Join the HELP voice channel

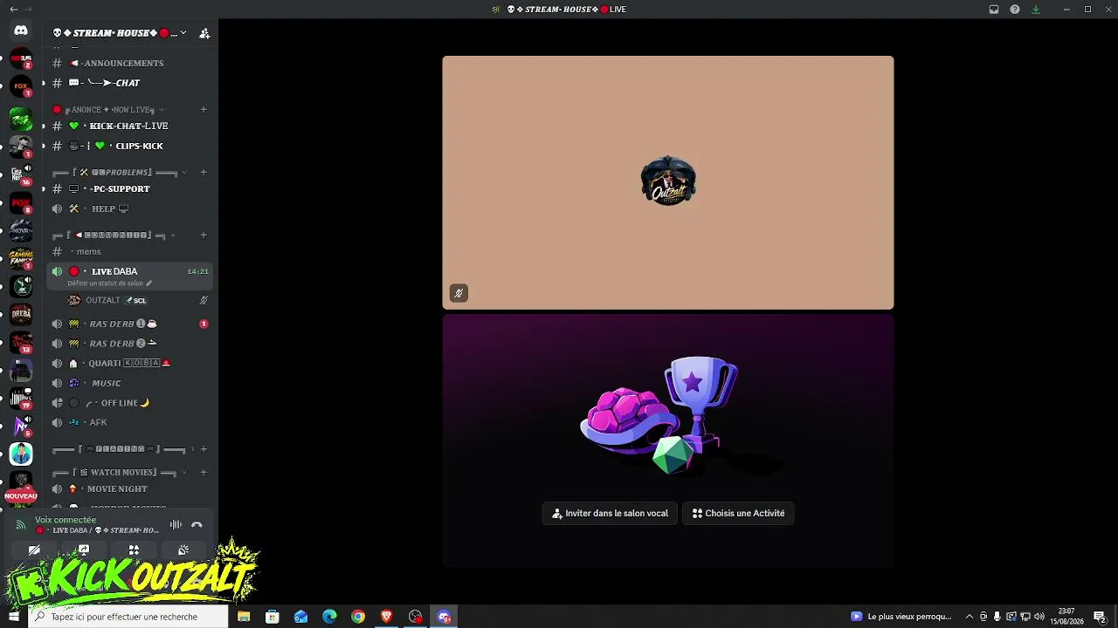coord(130,208)
